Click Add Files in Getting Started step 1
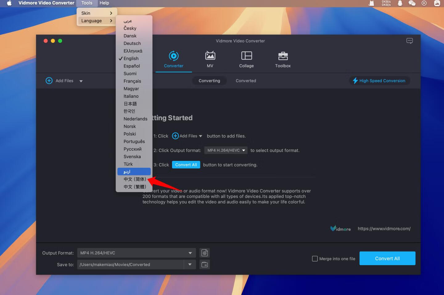 (187, 136)
